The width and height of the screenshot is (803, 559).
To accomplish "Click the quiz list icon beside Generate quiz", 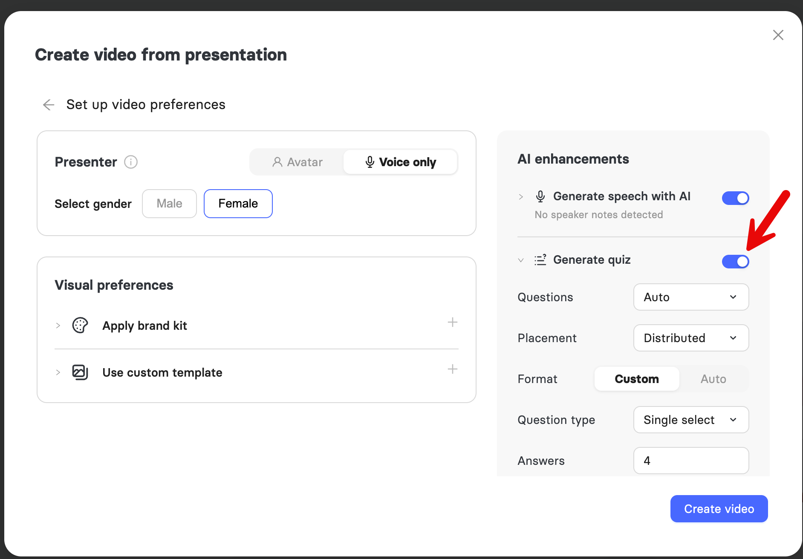I will pyautogui.click(x=540, y=260).
